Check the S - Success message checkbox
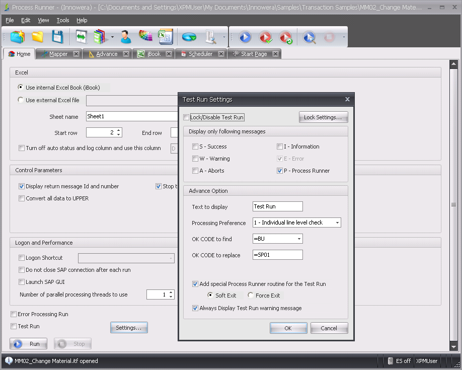 tap(195, 146)
